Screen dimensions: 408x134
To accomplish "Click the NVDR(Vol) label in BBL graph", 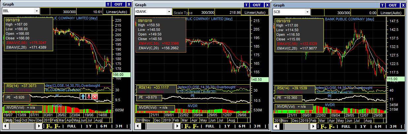I will tap(22, 108).
